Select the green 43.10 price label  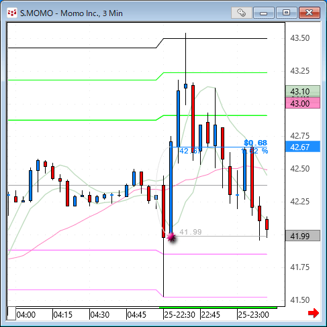[303, 91]
